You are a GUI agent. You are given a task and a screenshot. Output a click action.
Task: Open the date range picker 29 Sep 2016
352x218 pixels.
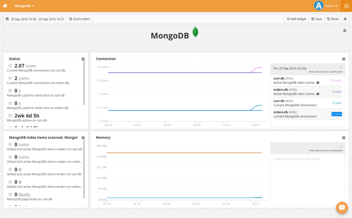(x=35, y=19)
